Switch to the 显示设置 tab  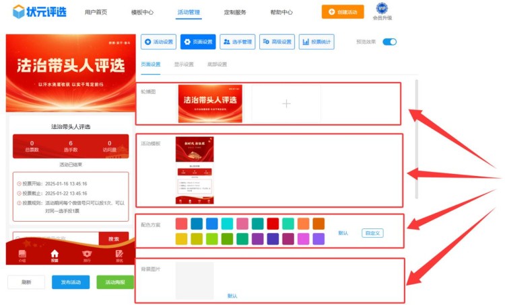tap(184, 64)
